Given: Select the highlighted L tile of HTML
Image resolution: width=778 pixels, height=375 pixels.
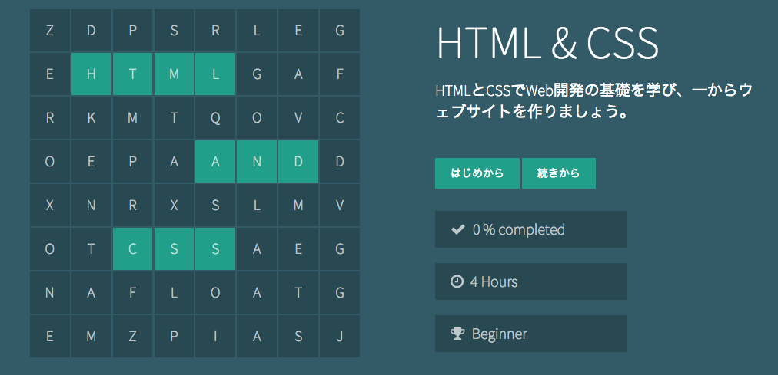Looking at the screenshot, I should coord(215,74).
